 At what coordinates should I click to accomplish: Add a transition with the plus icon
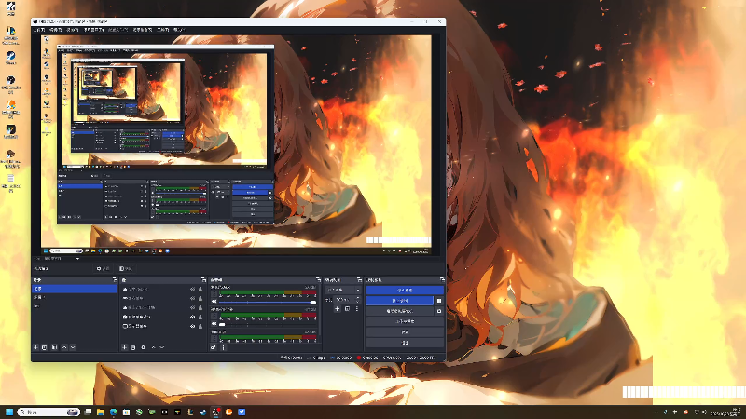click(x=337, y=309)
